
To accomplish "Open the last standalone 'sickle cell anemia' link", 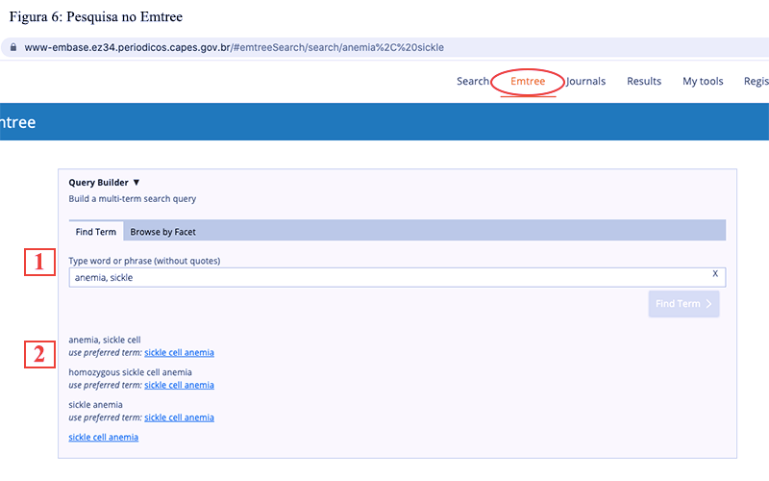I will [104, 437].
